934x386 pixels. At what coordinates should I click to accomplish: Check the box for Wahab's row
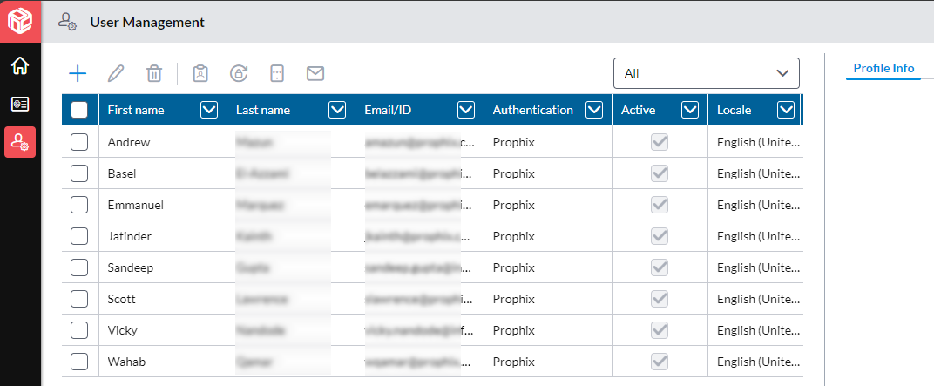point(79,361)
